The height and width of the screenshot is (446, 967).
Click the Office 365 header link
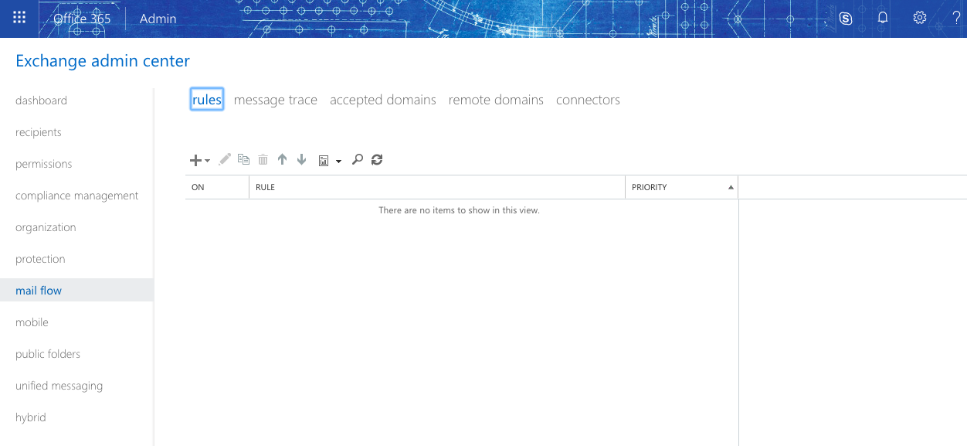click(82, 19)
